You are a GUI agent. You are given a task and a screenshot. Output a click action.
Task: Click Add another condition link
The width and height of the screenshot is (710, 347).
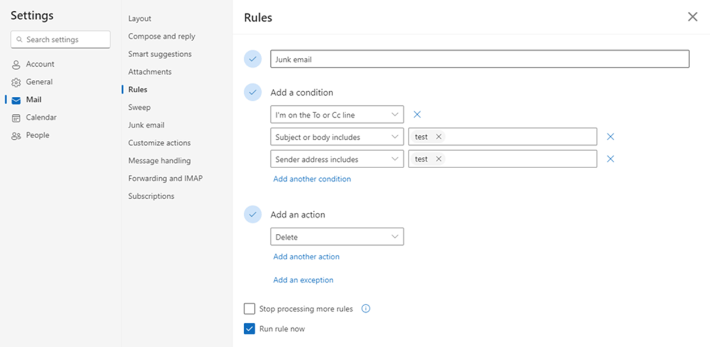312,179
